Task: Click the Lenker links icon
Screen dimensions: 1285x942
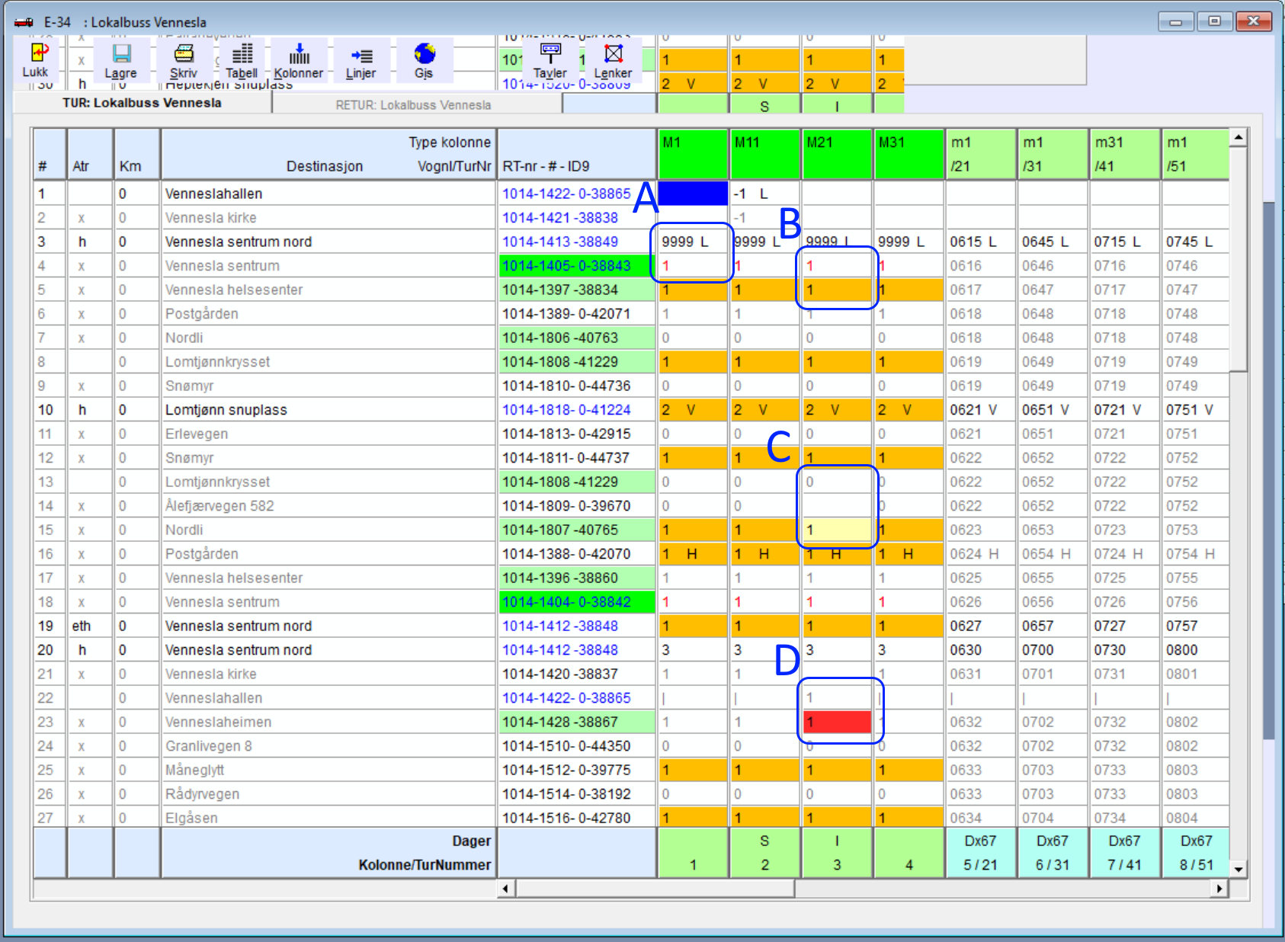Action: pos(613,54)
